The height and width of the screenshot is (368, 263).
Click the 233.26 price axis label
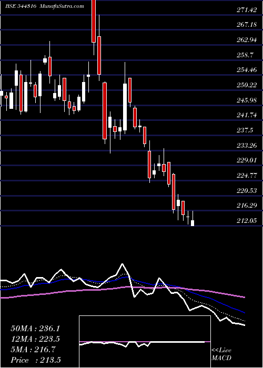[247, 146]
